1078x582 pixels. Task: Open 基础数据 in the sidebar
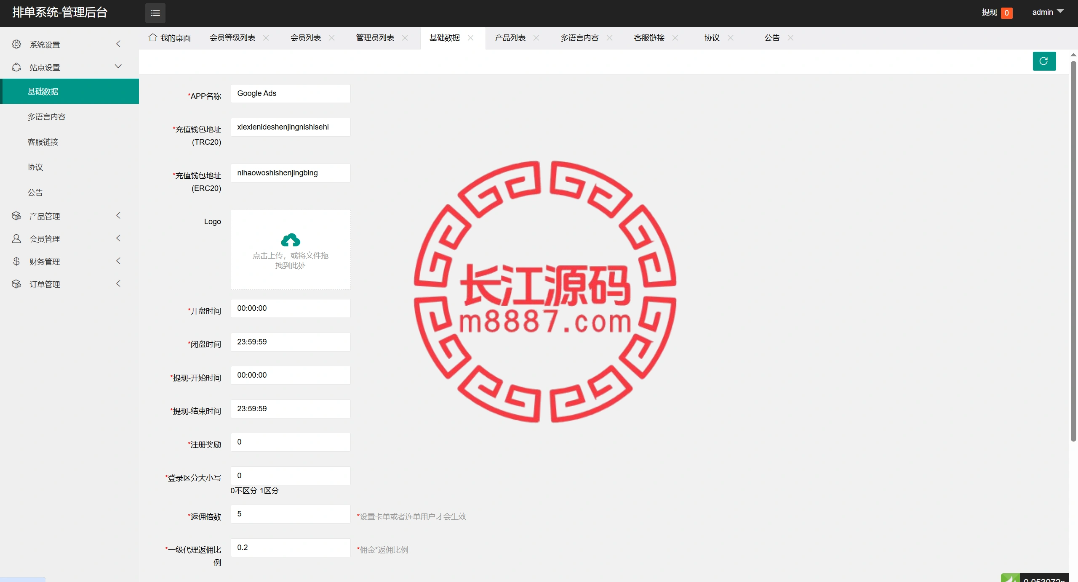[69, 91]
